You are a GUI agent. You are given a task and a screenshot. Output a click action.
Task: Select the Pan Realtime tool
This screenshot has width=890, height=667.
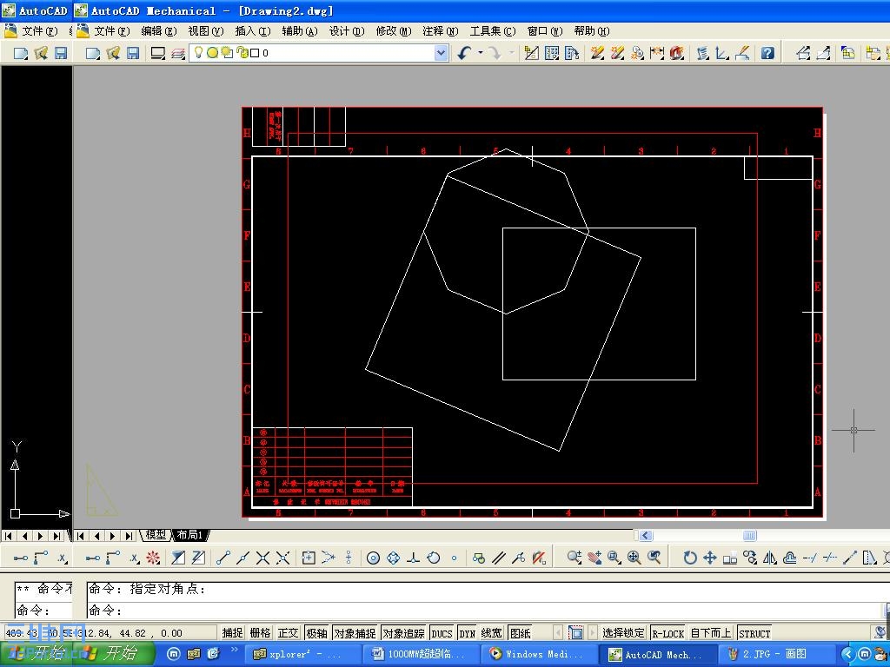coord(595,557)
